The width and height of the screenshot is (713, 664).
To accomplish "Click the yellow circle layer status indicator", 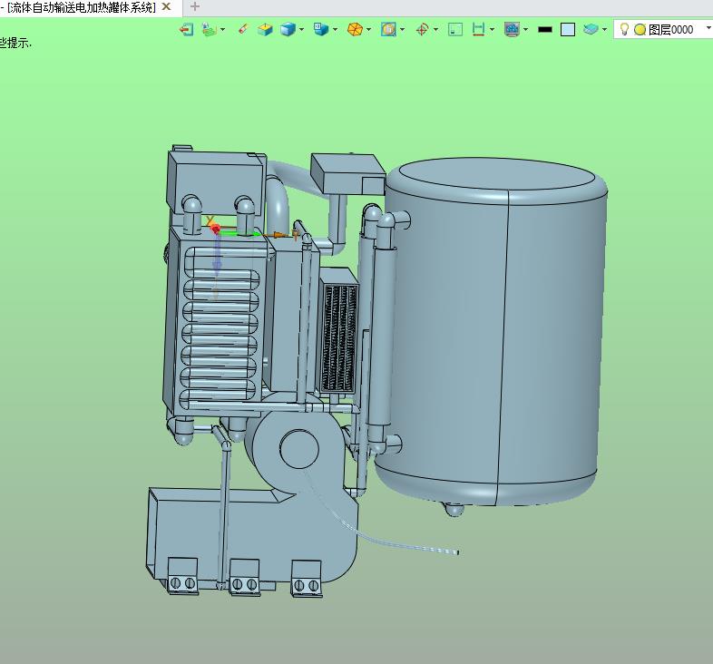I will (x=640, y=29).
